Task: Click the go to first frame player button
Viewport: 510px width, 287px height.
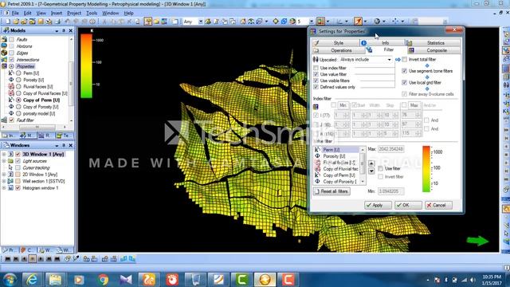Action: [x=7, y=259]
